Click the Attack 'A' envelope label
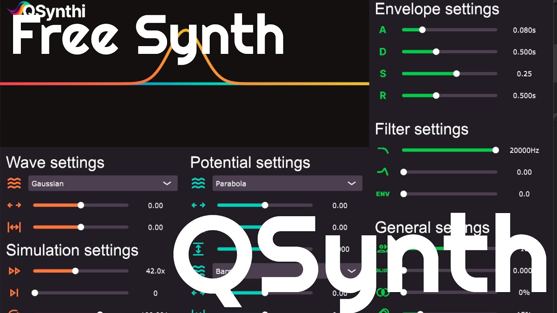The width and height of the screenshot is (557, 313). (x=383, y=30)
